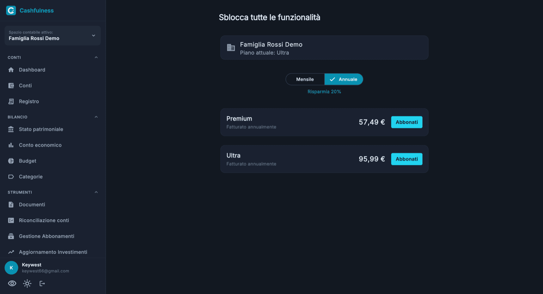Collapse the STRUMENTI section chevron
This screenshot has height=294, width=543.
pyautogui.click(x=96, y=192)
